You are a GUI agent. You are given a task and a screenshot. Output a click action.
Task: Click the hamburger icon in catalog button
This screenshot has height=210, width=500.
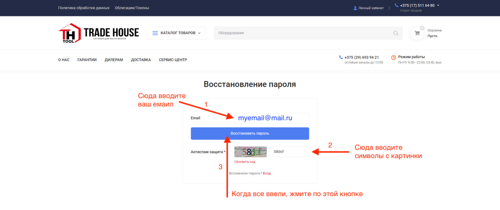(155, 33)
